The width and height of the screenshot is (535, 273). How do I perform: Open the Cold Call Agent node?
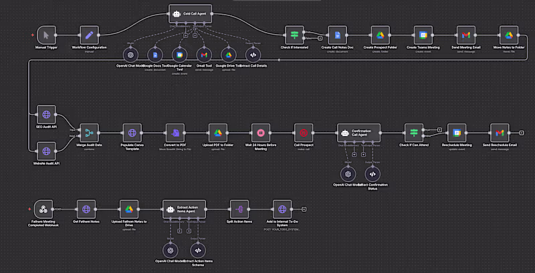[x=190, y=13]
